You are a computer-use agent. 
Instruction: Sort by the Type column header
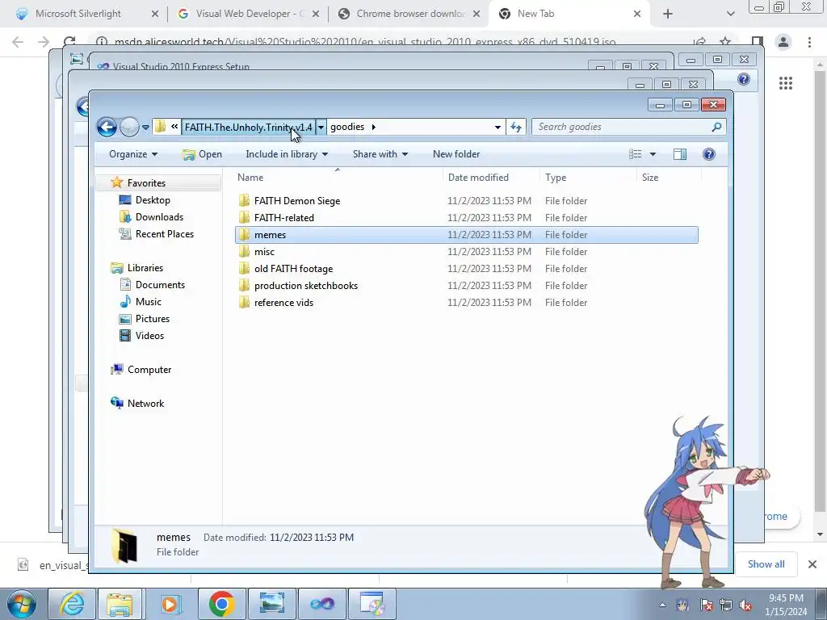click(589, 178)
